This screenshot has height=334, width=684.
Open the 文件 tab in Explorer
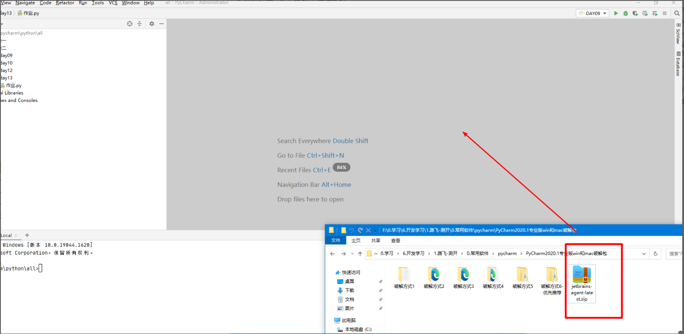pyautogui.click(x=336, y=240)
